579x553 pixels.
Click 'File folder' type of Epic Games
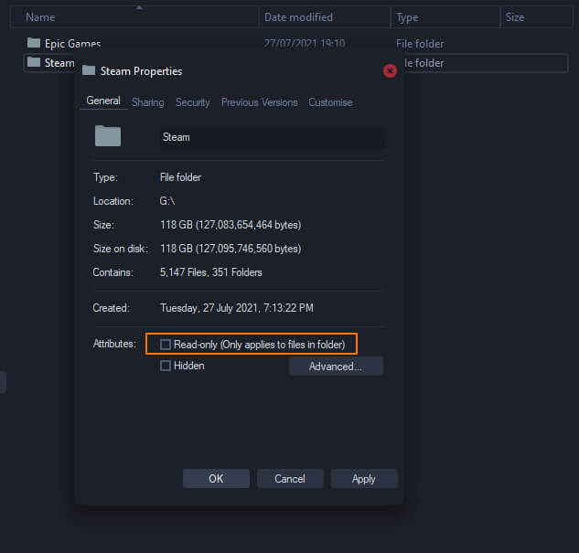[420, 44]
